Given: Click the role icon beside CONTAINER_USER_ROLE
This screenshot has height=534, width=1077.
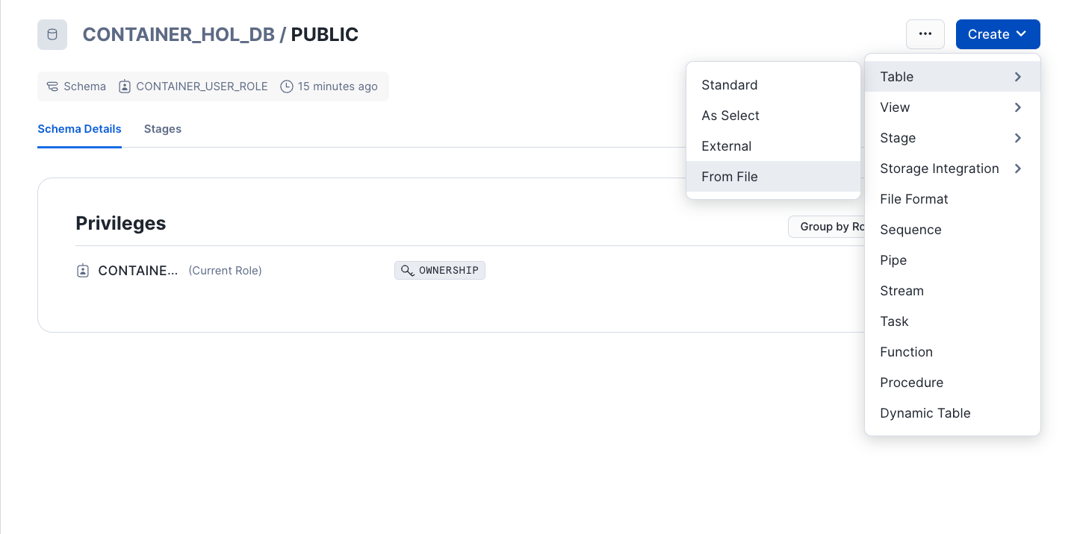Looking at the screenshot, I should tap(124, 87).
